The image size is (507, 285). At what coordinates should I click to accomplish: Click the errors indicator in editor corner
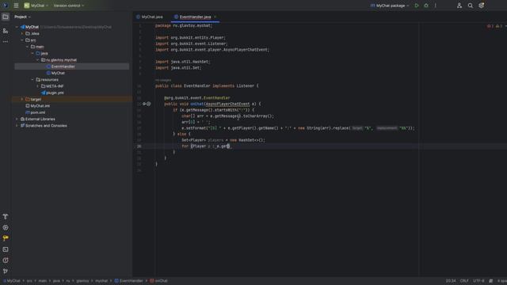490,26
